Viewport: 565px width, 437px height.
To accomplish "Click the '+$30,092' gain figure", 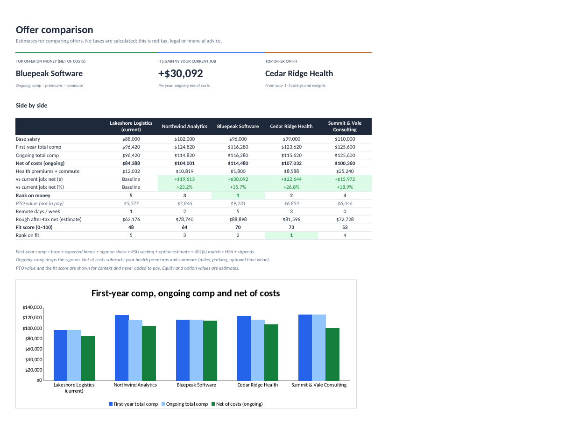I will (181, 73).
